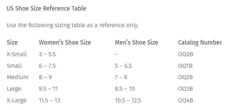Click the sizing table reference-only note
This screenshot has width=233, height=110.
tap(73, 26)
